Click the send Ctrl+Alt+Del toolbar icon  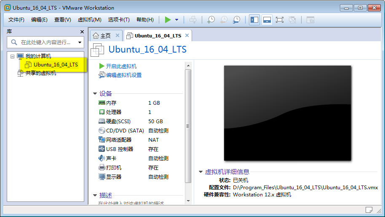click(193, 20)
